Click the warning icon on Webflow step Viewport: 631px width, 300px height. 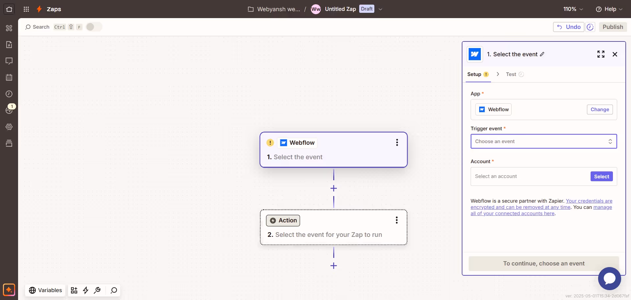270,142
